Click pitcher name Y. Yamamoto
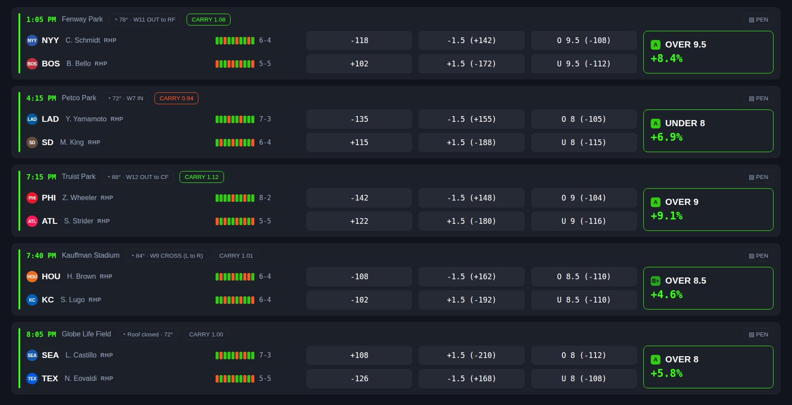This screenshot has height=405, width=792. [x=86, y=119]
